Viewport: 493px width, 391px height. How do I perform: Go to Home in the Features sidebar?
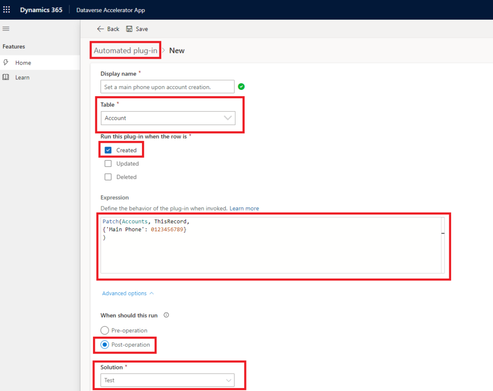pyautogui.click(x=40, y=63)
